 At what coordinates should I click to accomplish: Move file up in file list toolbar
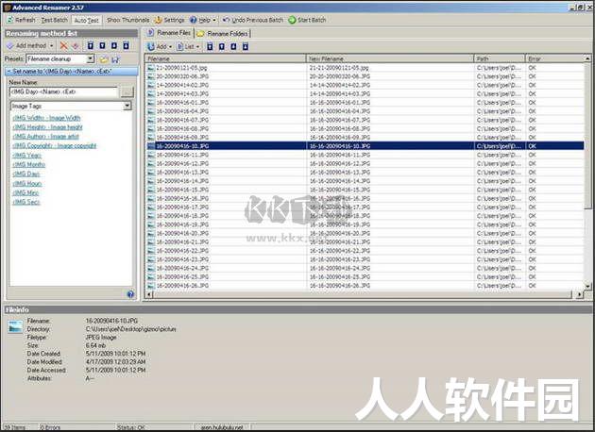click(222, 46)
